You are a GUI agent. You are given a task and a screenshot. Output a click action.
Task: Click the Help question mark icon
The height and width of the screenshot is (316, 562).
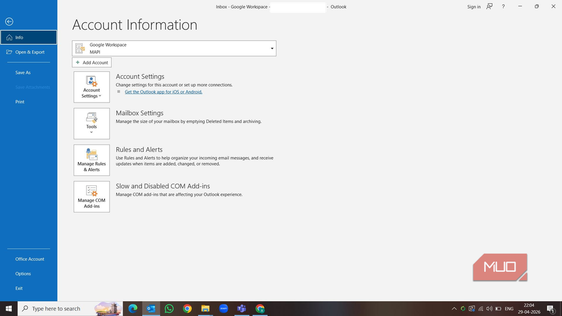(503, 6)
